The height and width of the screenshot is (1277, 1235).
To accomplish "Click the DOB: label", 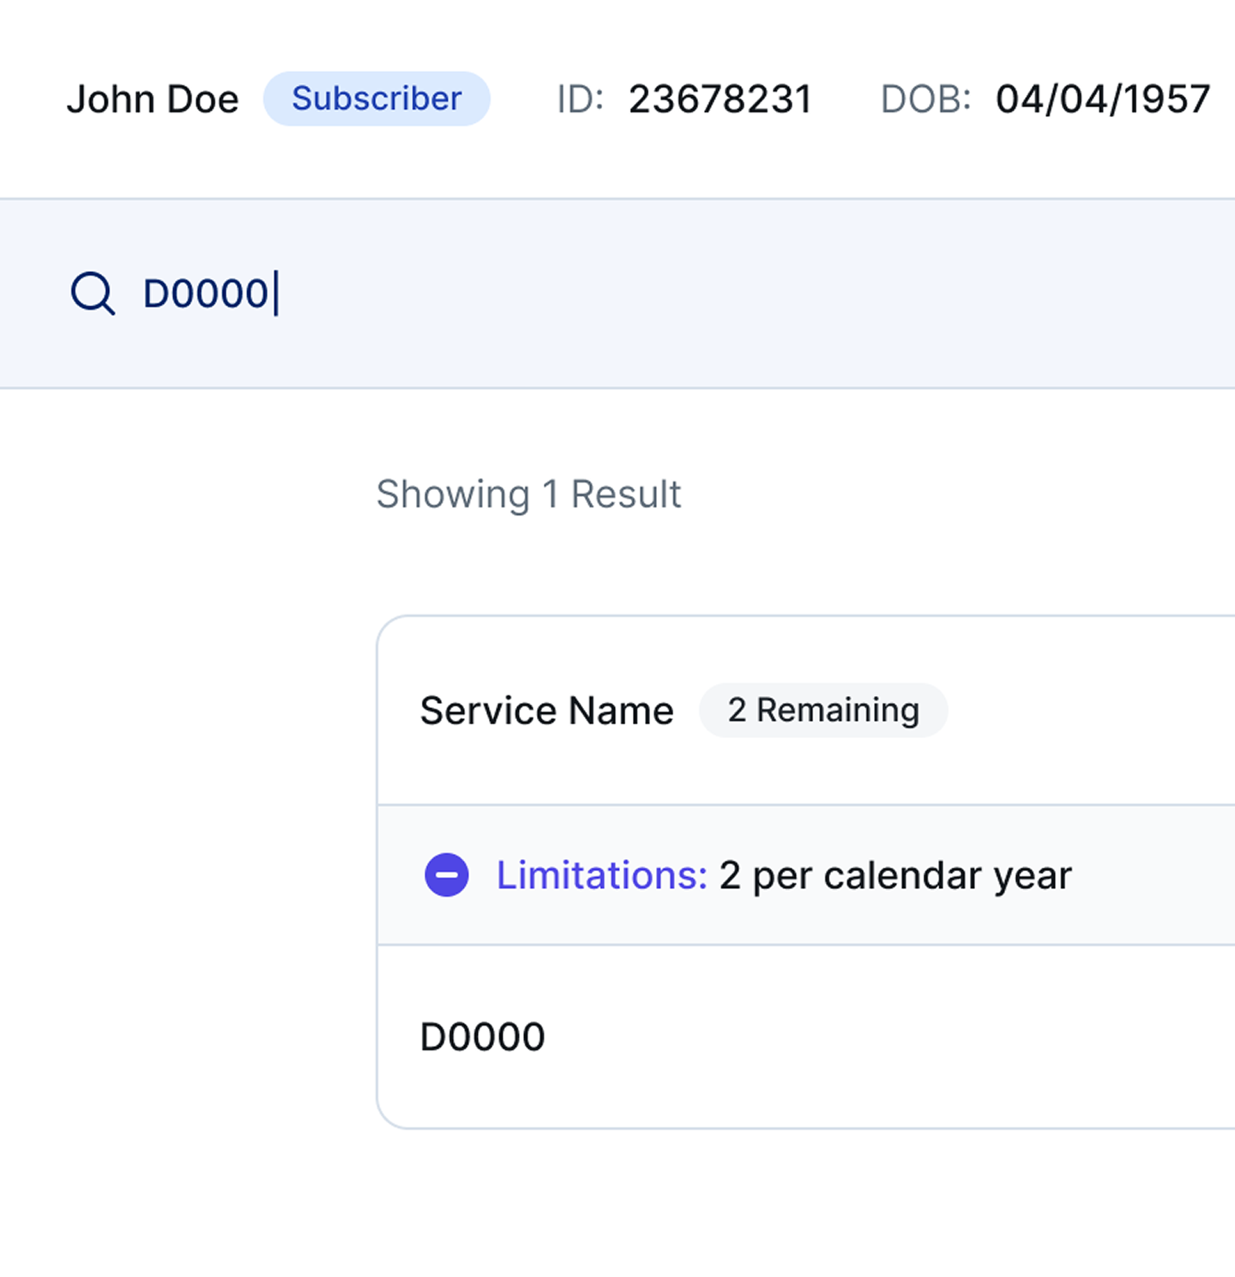I will click(926, 100).
